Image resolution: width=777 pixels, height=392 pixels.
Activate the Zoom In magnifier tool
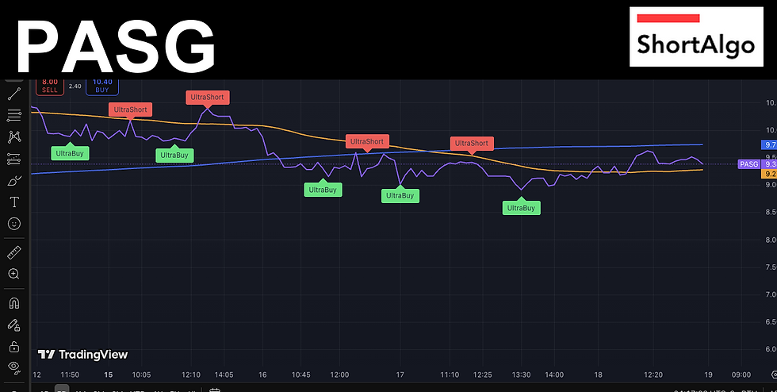pyautogui.click(x=14, y=274)
